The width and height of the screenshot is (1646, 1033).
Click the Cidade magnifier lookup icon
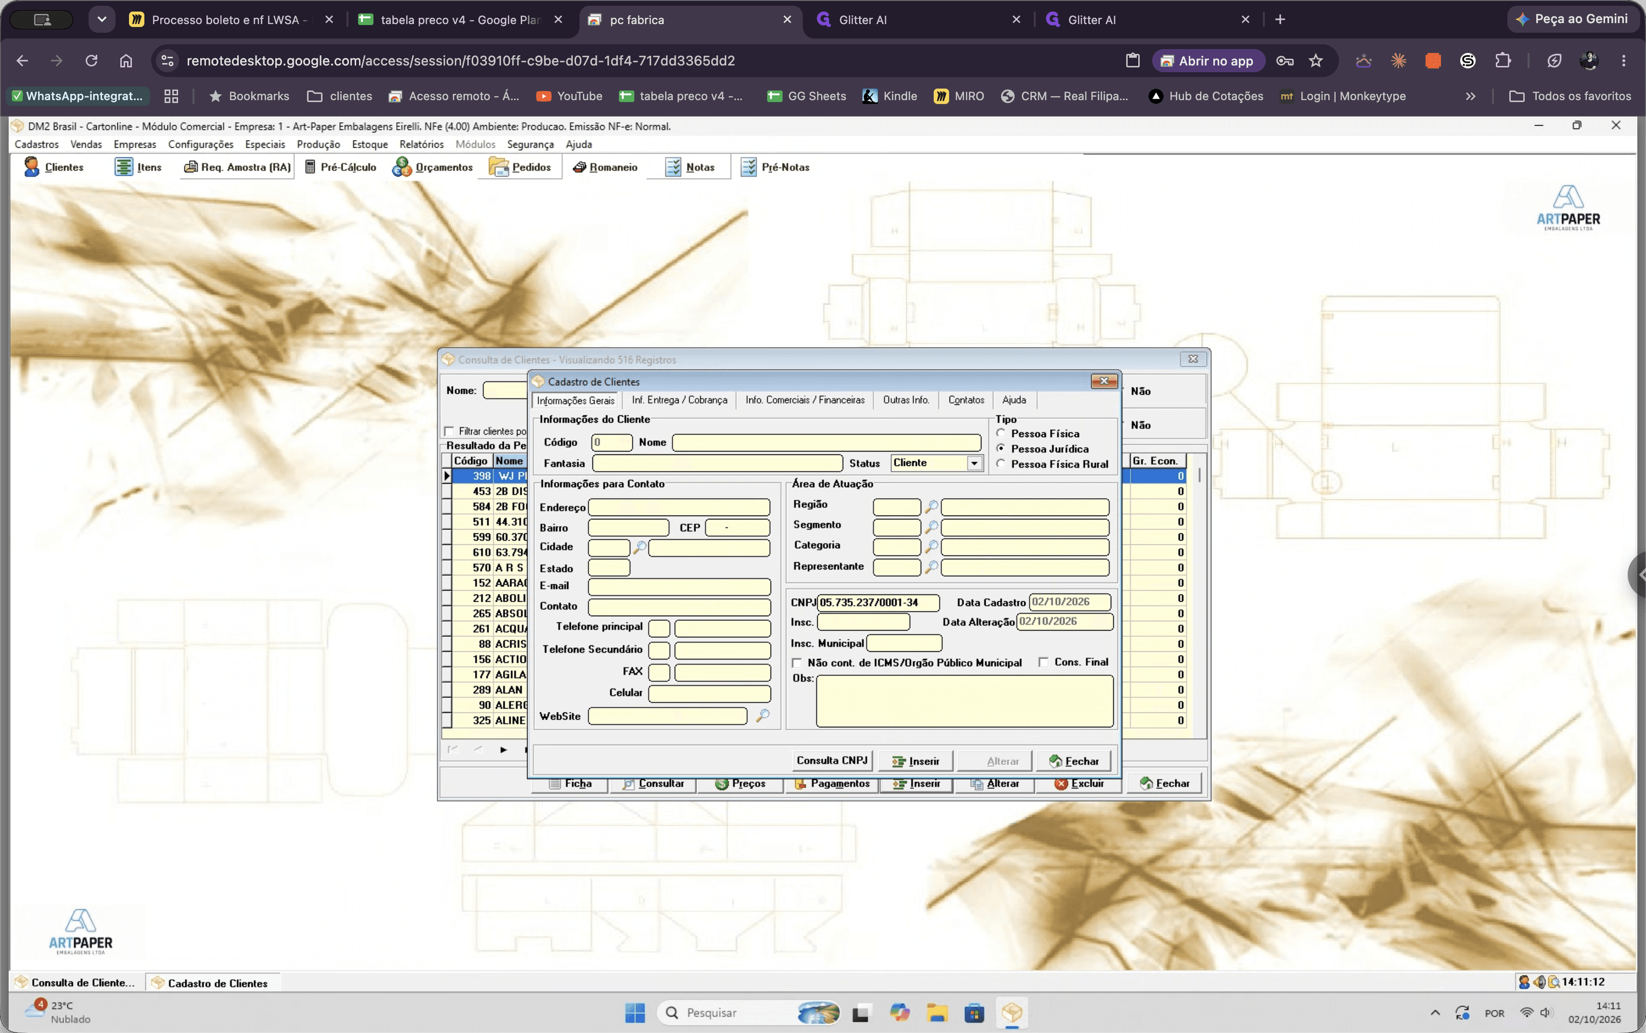[x=639, y=547]
